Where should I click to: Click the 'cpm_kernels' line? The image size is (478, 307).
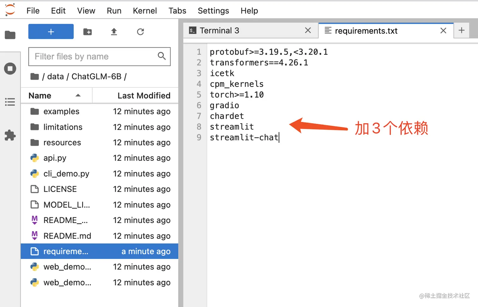[237, 84]
